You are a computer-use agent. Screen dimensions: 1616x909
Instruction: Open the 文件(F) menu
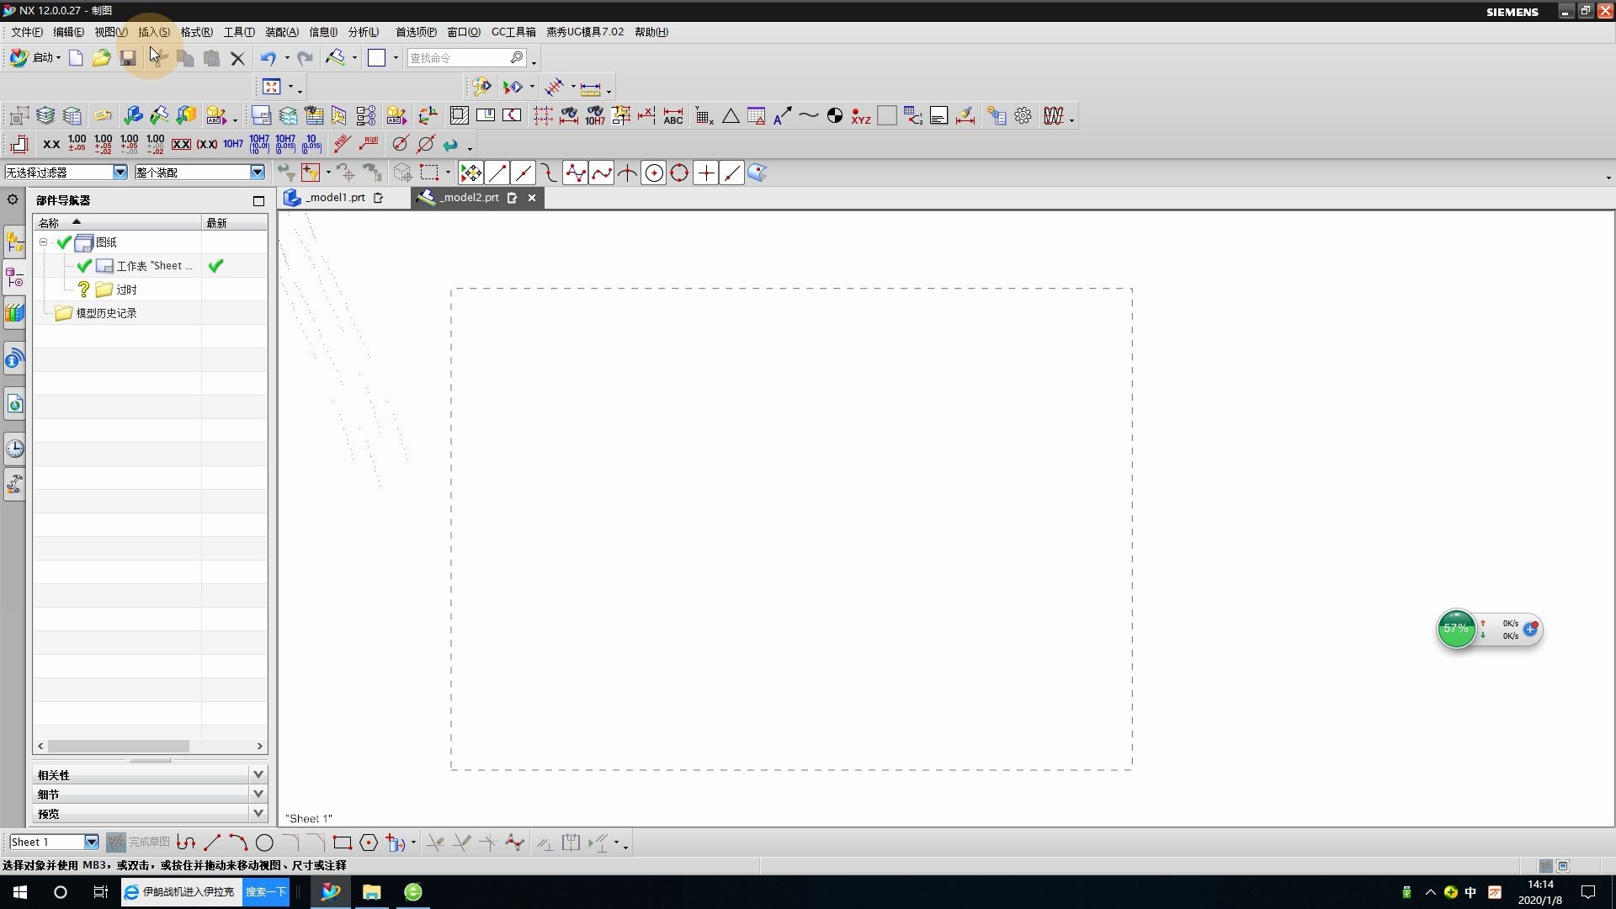click(27, 32)
